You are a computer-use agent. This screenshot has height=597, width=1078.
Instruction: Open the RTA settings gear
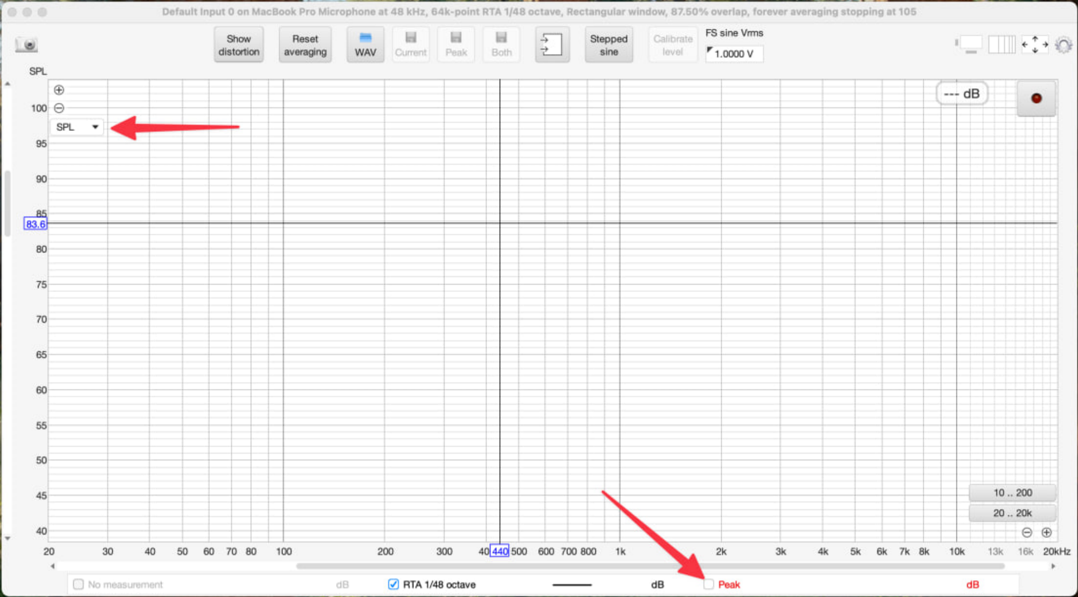[1063, 45]
